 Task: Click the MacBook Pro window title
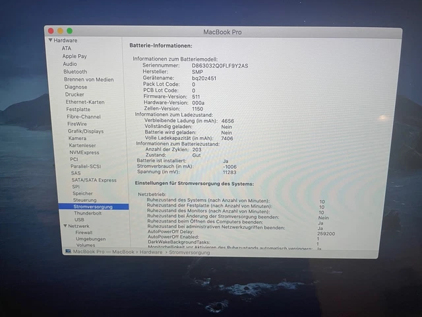[222, 32]
